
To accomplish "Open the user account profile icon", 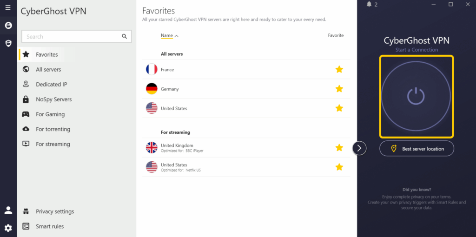I will [8, 210].
